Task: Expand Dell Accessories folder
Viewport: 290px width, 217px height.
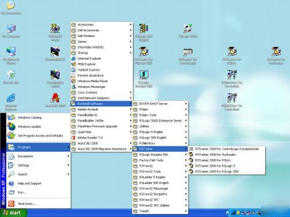Action: click(x=101, y=30)
